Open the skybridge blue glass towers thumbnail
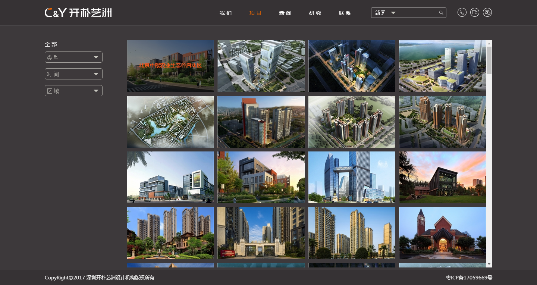 (352, 177)
